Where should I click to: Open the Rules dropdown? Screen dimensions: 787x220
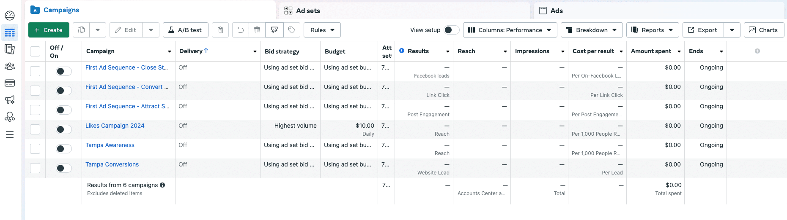322,30
